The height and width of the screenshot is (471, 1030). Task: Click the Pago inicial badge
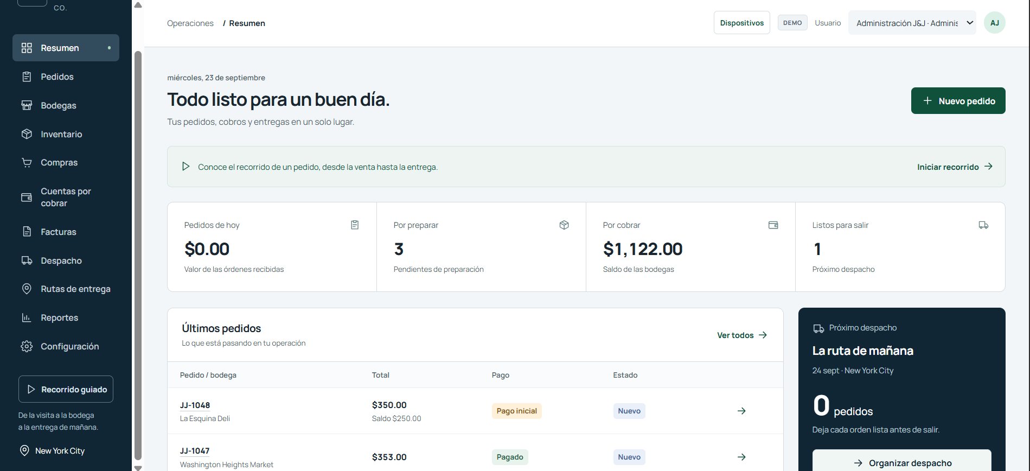(x=516, y=411)
